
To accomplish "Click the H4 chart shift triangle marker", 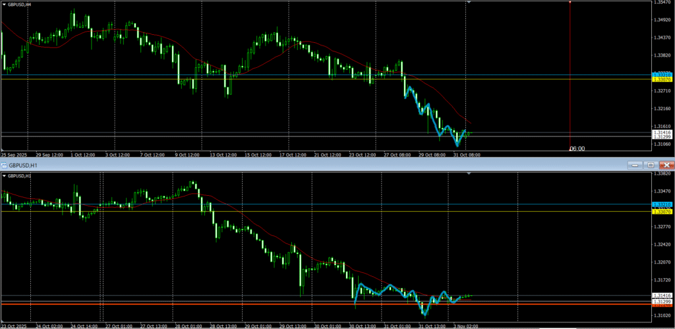I will tap(469, 3).
